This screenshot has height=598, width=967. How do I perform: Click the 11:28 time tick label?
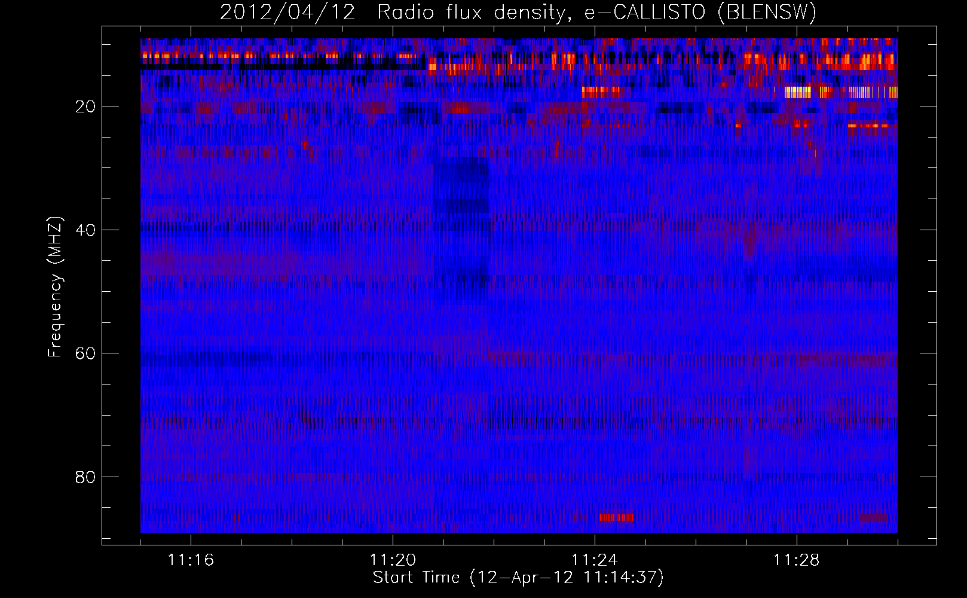(797, 560)
